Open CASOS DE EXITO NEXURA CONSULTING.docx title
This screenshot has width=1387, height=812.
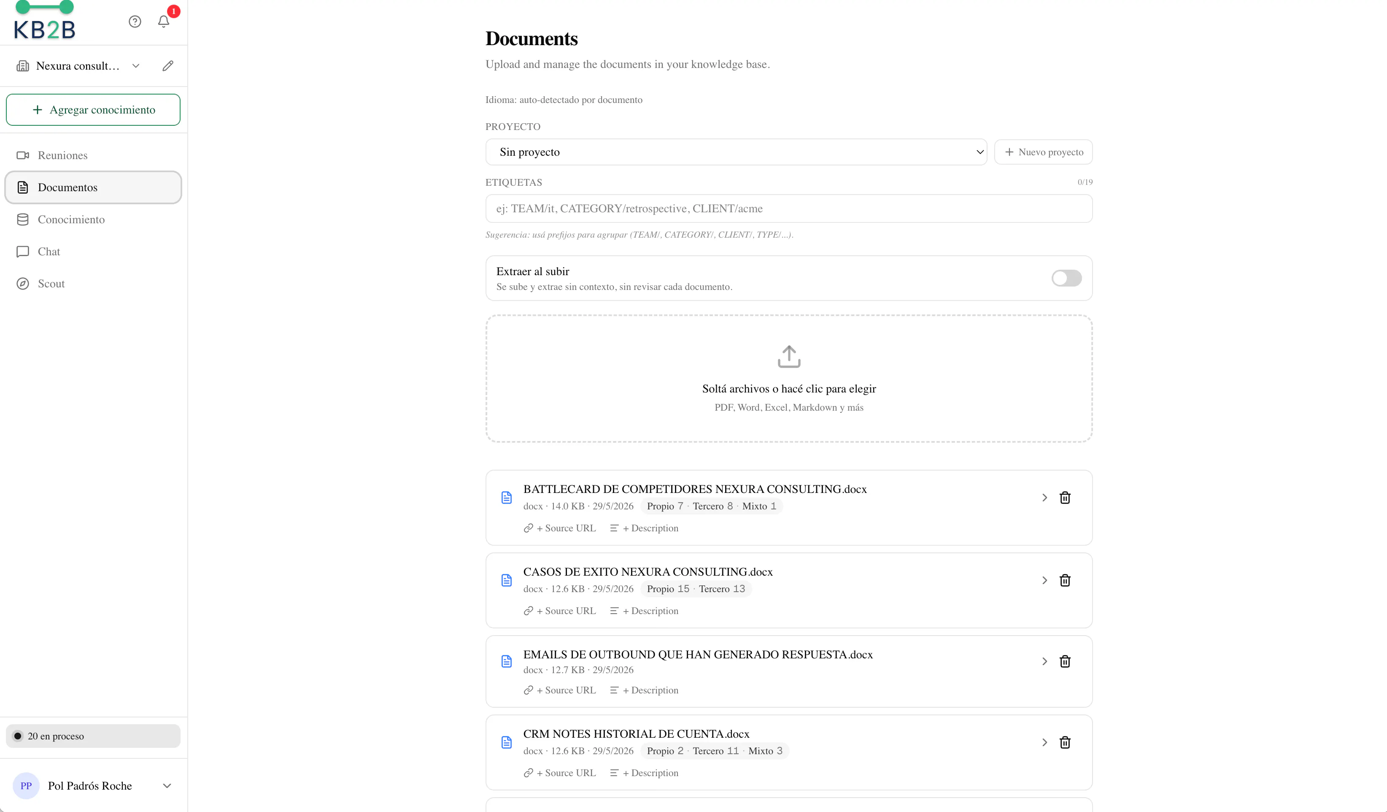click(648, 572)
